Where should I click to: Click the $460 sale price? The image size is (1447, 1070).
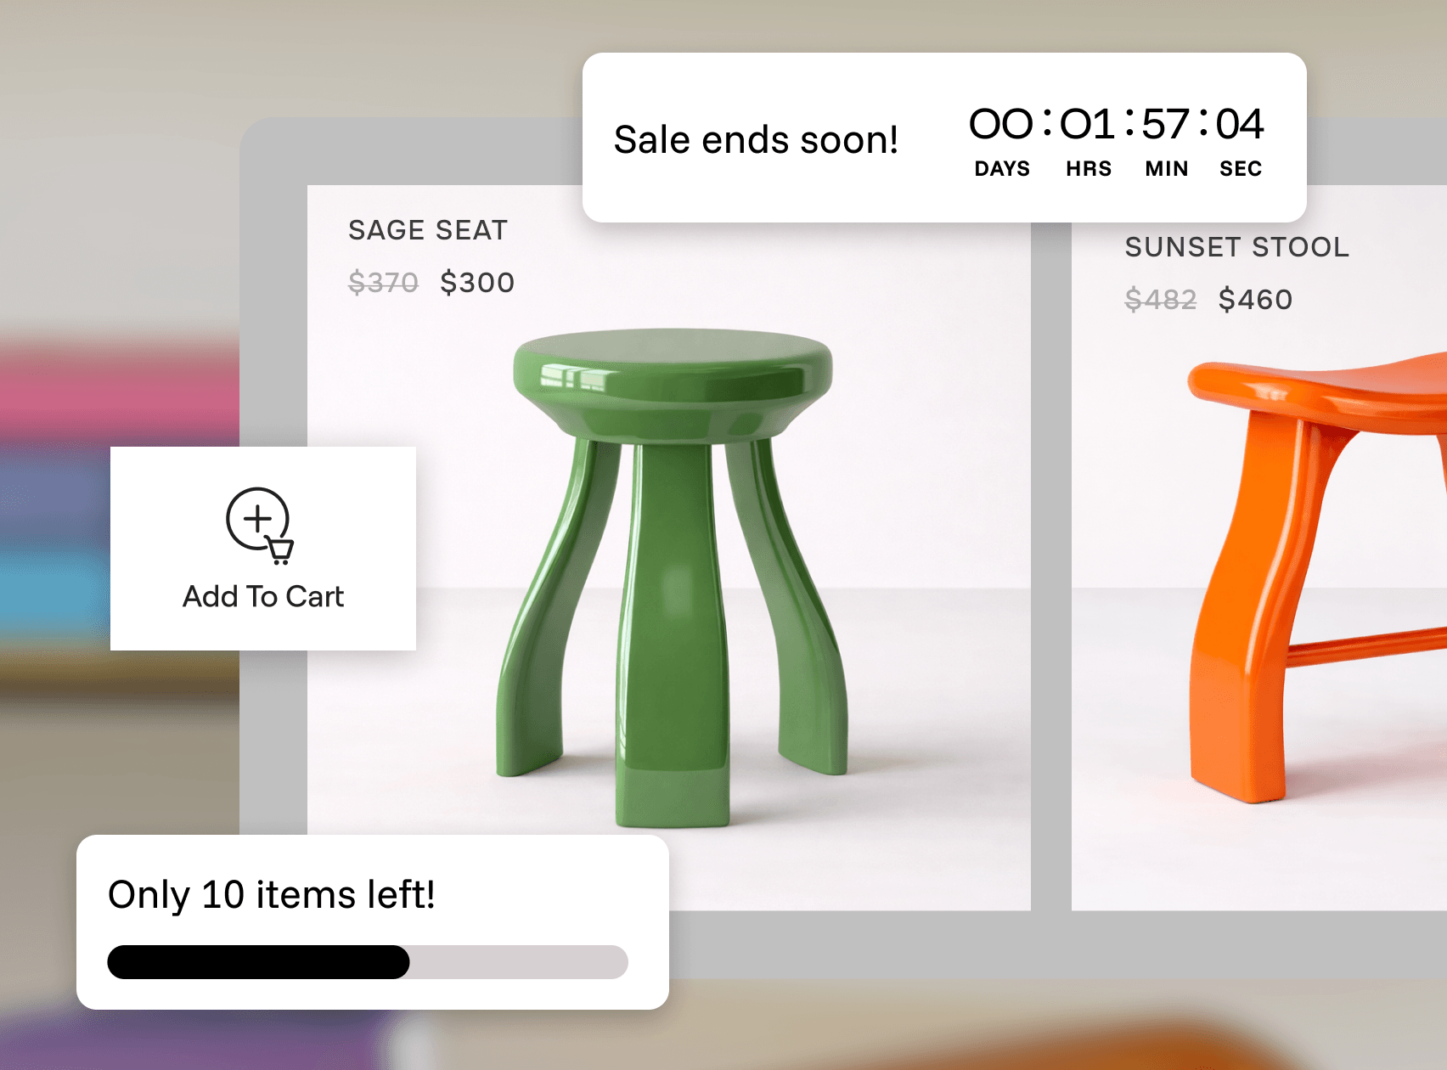pos(1255,300)
